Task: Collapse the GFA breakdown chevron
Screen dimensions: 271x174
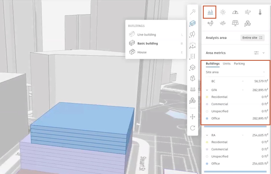Action: [x=207, y=90]
